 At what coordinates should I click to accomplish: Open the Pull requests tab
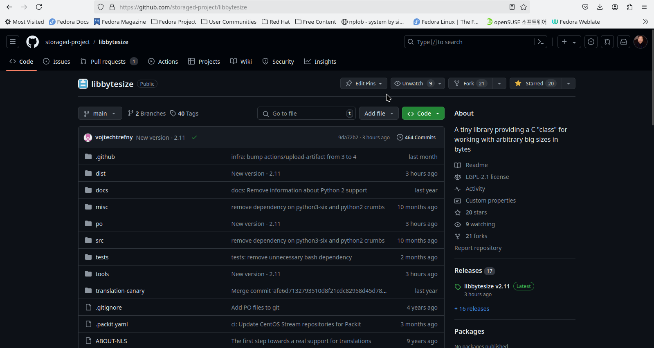[109, 62]
